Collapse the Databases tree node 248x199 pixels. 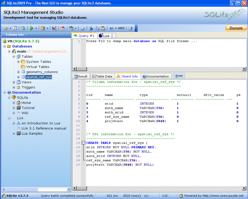pyautogui.click(x=5, y=46)
